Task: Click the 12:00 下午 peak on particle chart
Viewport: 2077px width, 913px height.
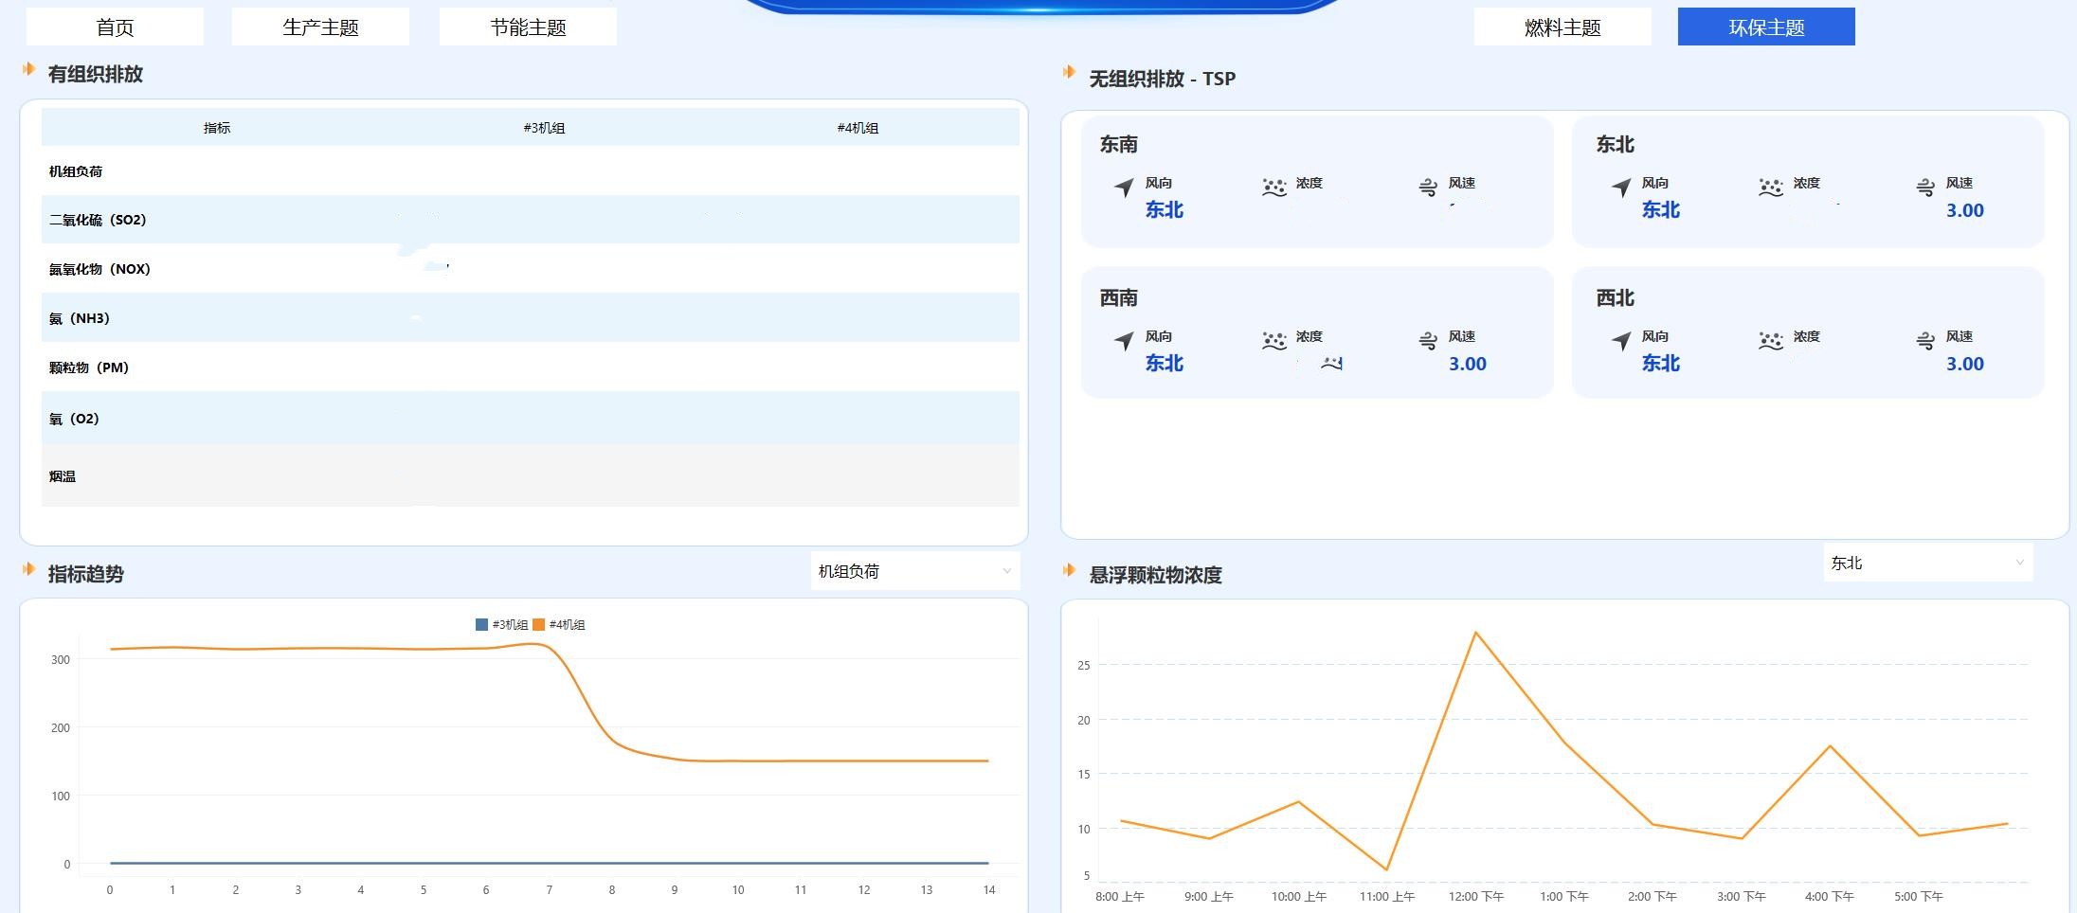Action: point(1475,632)
